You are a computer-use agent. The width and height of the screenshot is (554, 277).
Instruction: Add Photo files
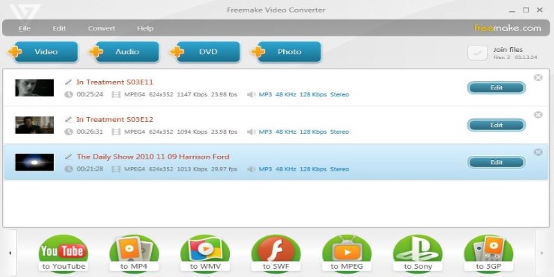[x=286, y=51]
